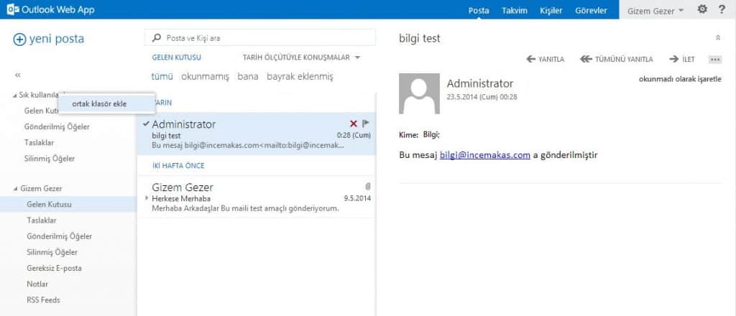Select ortak klasör ekle menu entry

[99, 104]
